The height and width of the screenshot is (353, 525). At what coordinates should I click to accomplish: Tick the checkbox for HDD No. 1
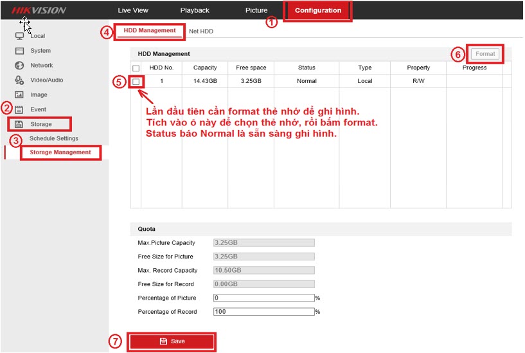[x=136, y=82]
